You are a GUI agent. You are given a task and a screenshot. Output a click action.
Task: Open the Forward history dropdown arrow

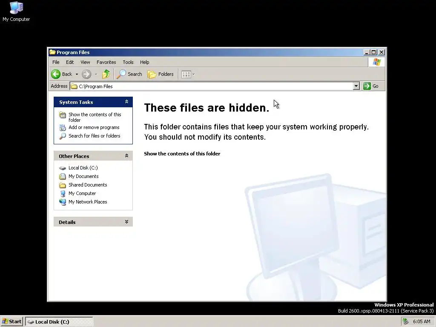[96, 74]
